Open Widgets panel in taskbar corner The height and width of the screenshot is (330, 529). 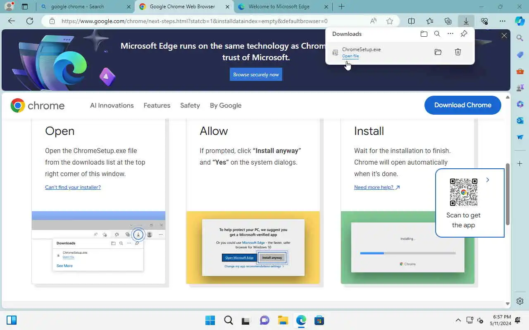(12, 321)
